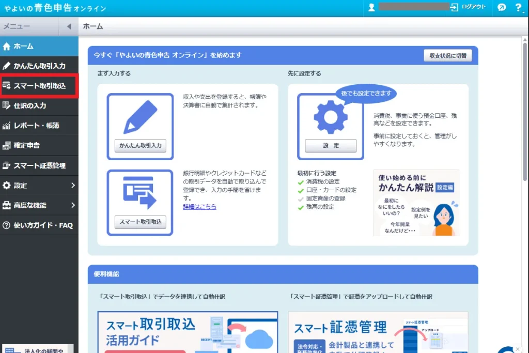Open かんたん取引入力 in the sidebar
Screen dimensions: 529x353
39,66
